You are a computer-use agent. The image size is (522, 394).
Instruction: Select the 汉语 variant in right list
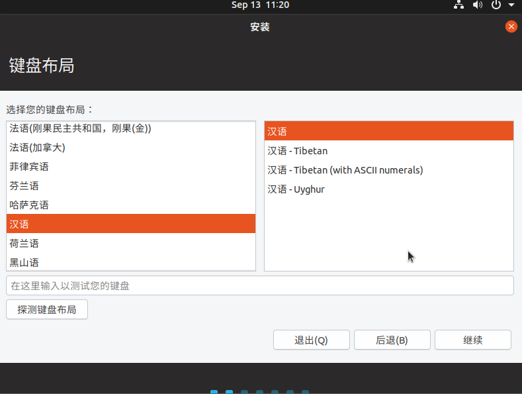[389, 131]
